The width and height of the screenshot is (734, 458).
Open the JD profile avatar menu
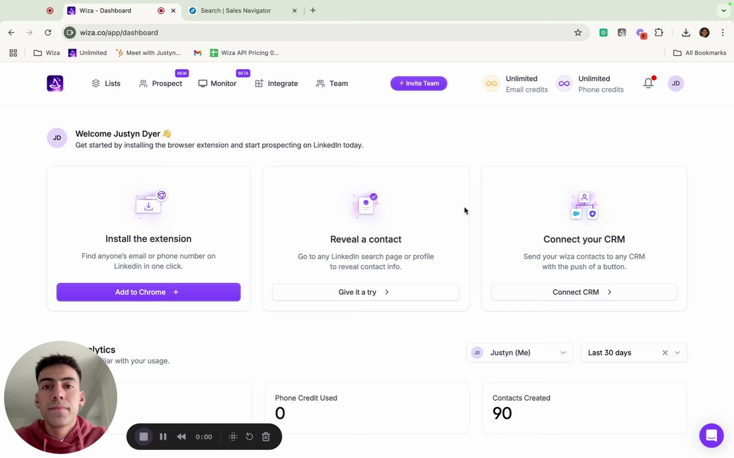click(x=676, y=84)
